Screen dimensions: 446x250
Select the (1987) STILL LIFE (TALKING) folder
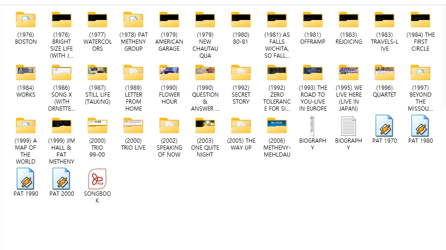pyautogui.click(x=97, y=73)
